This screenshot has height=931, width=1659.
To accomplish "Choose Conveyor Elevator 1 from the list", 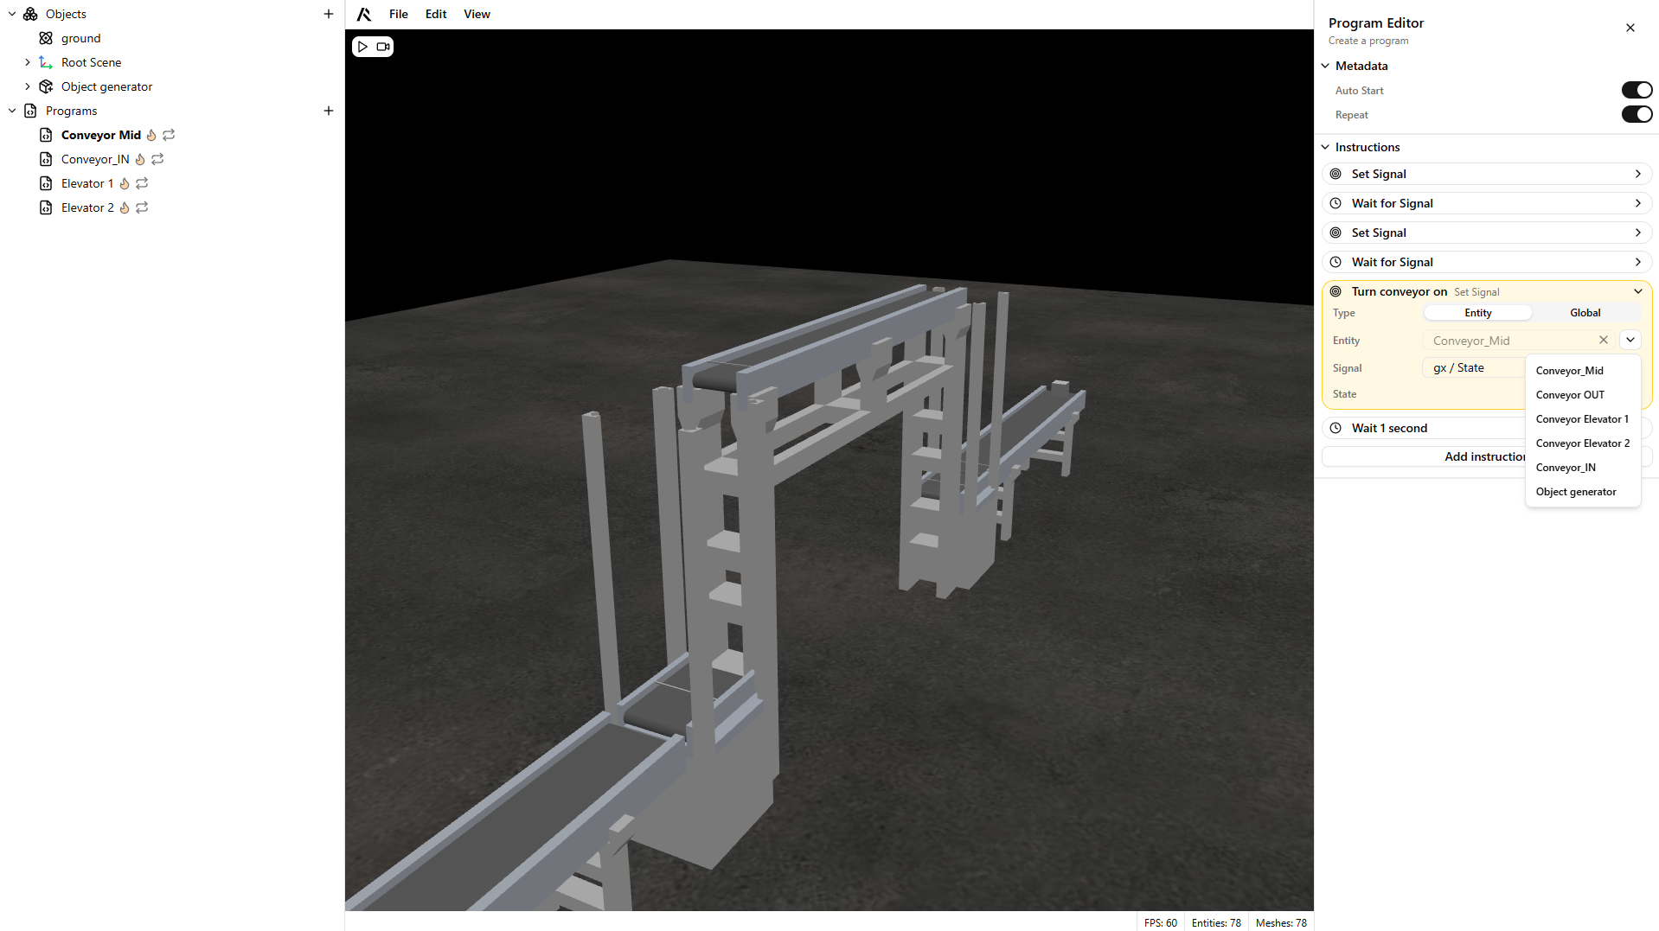I will [x=1581, y=419].
